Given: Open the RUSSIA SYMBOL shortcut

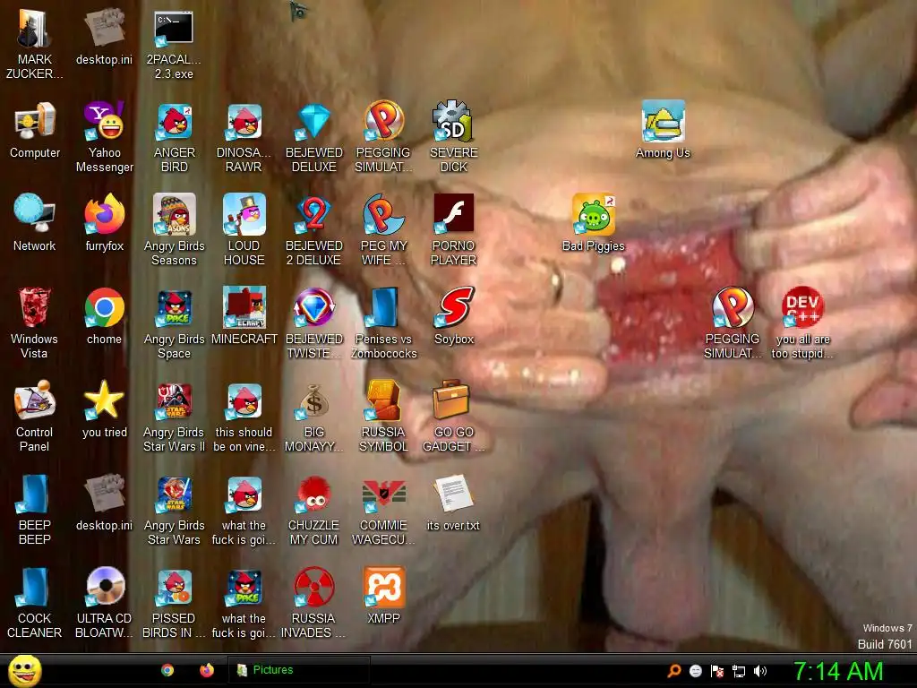Looking at the screenshot, I should point(383,417).
